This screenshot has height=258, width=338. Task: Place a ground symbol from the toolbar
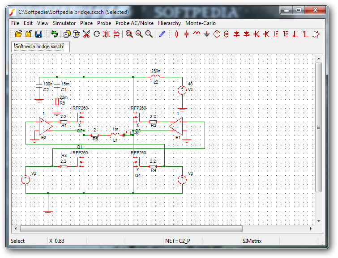[207, 34]
